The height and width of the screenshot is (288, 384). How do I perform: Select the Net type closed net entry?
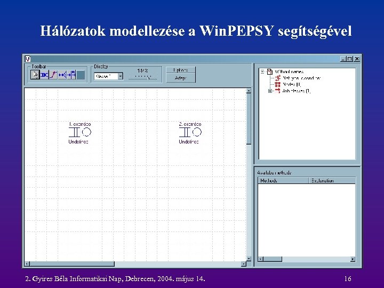click(301, 78)
